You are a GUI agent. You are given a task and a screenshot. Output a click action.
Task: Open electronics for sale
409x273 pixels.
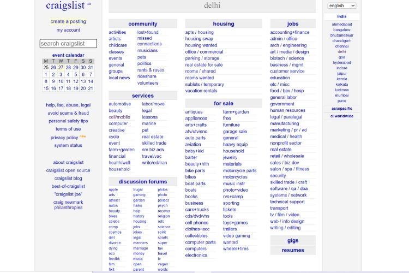[x=196, y=255]
